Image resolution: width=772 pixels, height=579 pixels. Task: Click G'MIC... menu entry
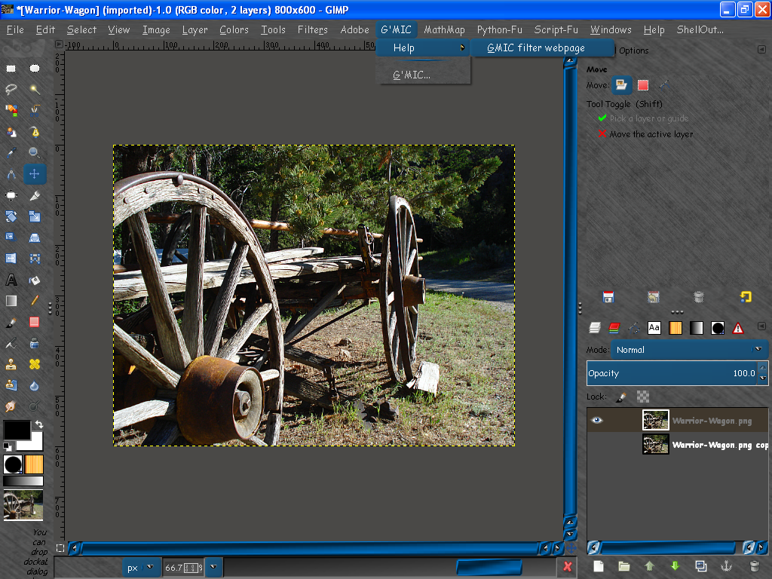pyautogui.click(x=424, y=75)
